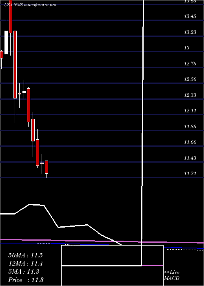This screenshot has width=204, height=286.
Task: Select the Price : 11.3 legend value
Action: 26,280
